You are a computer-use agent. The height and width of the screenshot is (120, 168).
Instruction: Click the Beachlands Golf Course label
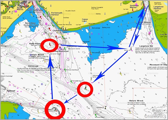tap(158, 3)
